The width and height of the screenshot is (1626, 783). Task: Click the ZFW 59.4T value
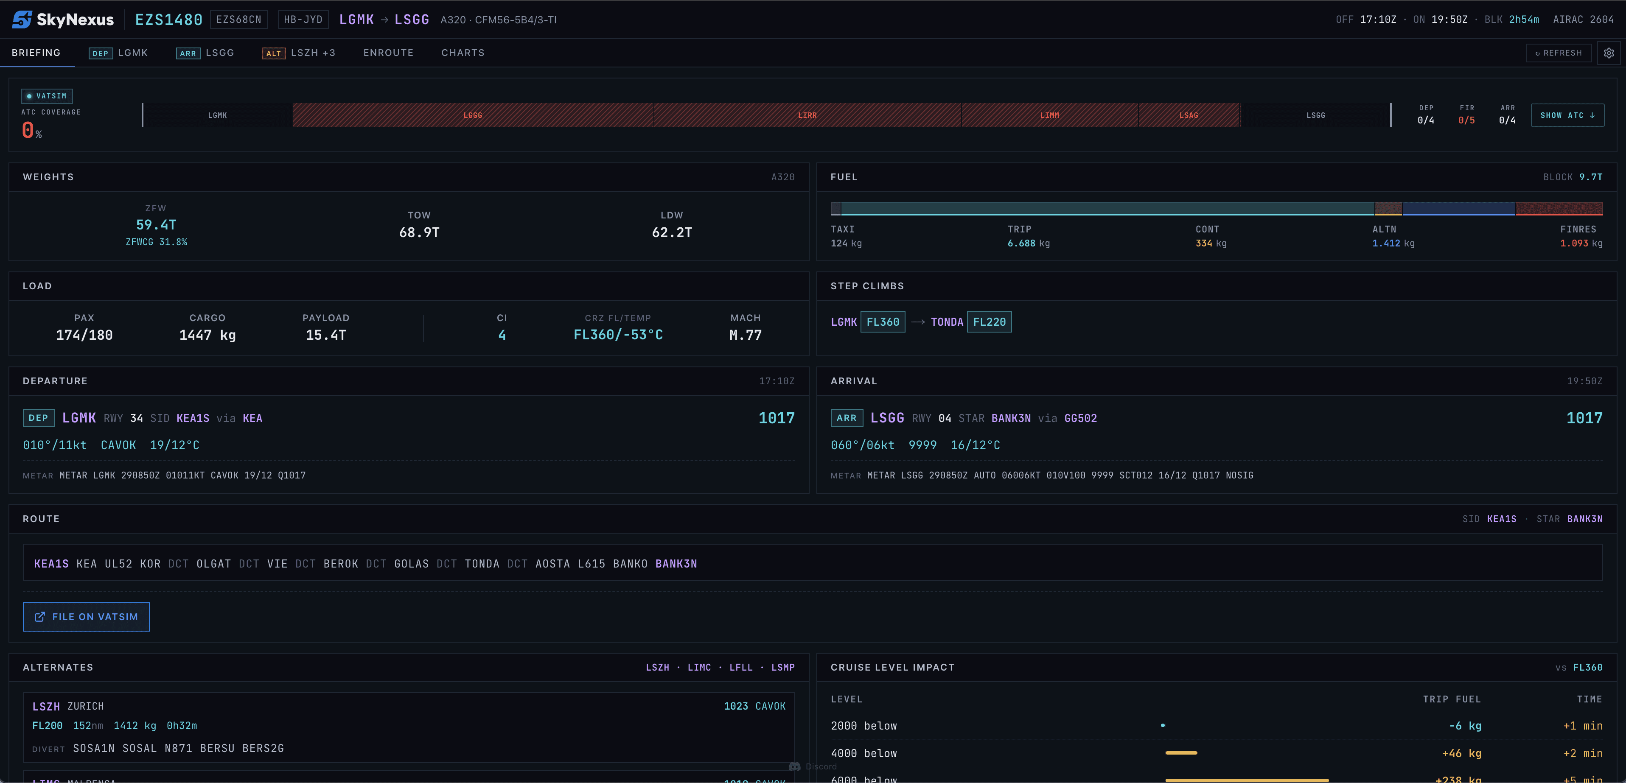156,225
